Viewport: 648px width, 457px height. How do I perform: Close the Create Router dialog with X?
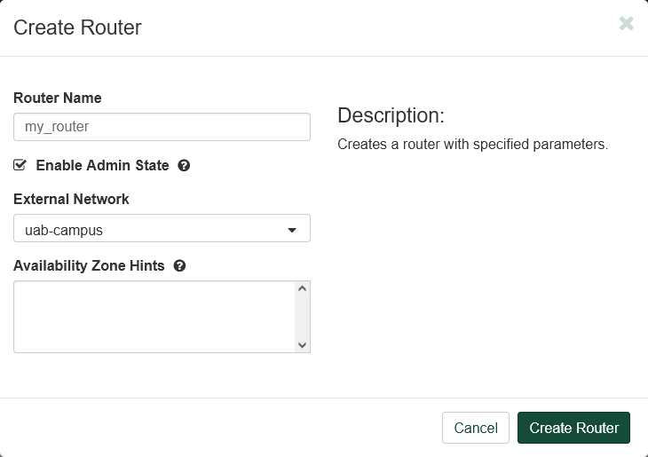pyautogui.click(x=626, y=24)
